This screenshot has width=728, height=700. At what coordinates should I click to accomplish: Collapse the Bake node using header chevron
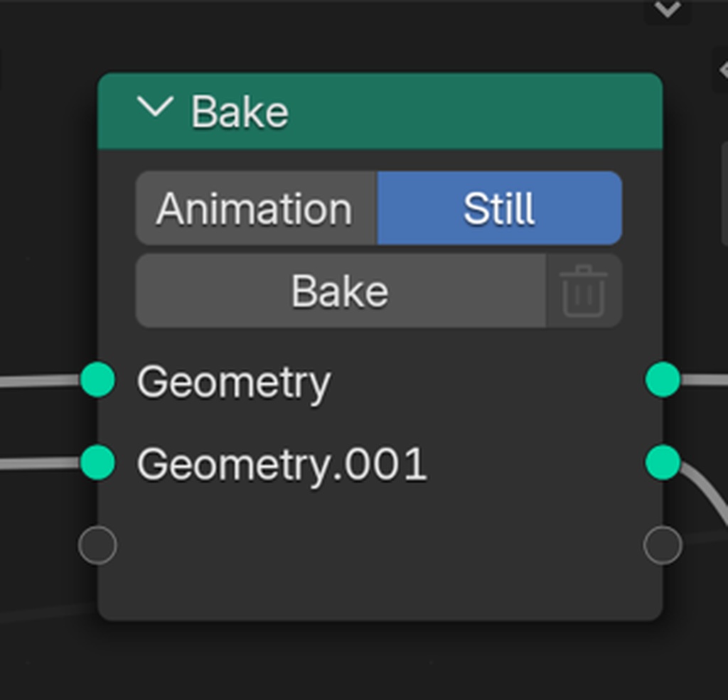coord(155,109)
